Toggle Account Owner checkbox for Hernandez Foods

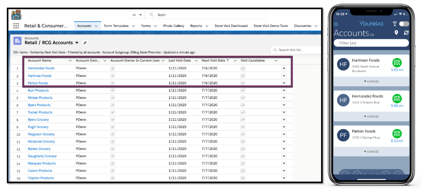112,68
